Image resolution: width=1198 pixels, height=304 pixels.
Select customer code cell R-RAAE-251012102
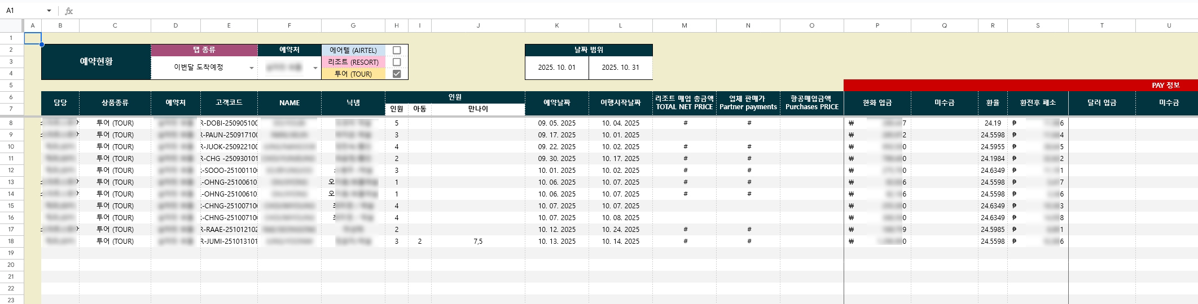[x=229, y=229]
